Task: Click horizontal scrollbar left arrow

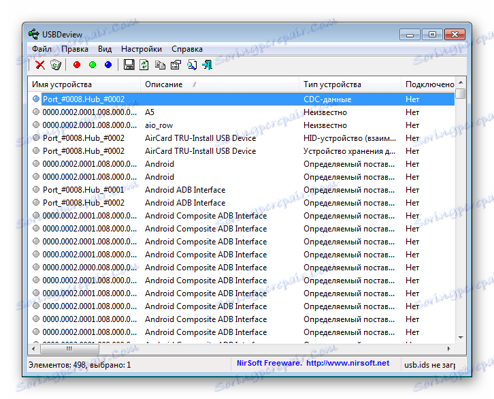Action: point(34,349)
